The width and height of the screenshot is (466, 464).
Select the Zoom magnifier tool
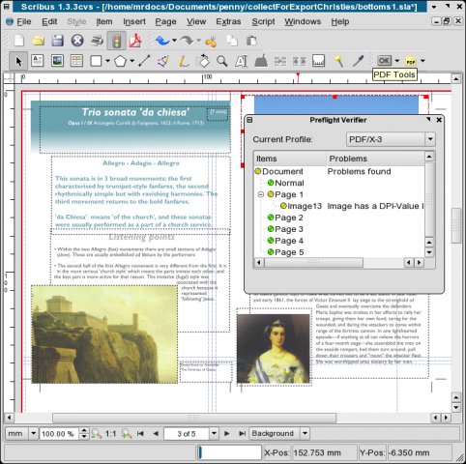[221, 61]
